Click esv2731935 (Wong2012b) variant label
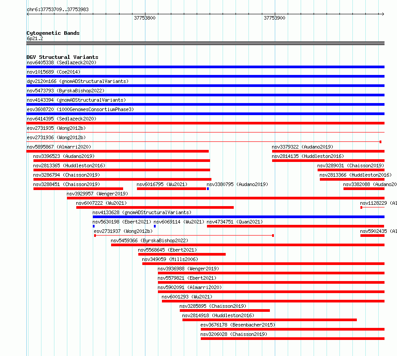 point(56,128)
